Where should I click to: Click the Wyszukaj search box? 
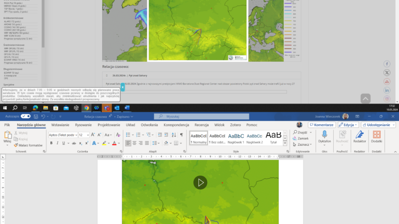click(x=201, y=116)
